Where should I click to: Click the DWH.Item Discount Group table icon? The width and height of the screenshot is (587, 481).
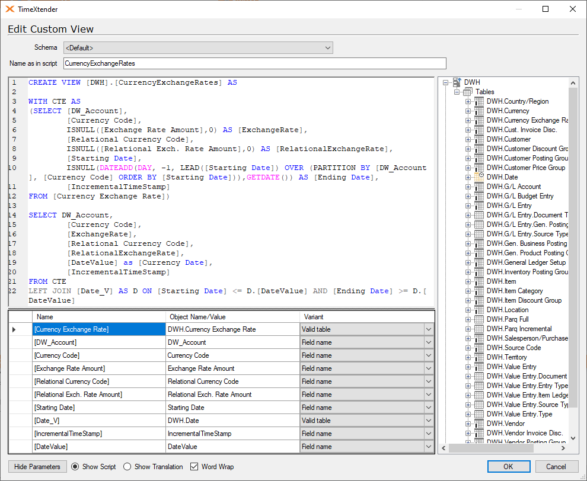click(479, 300)
